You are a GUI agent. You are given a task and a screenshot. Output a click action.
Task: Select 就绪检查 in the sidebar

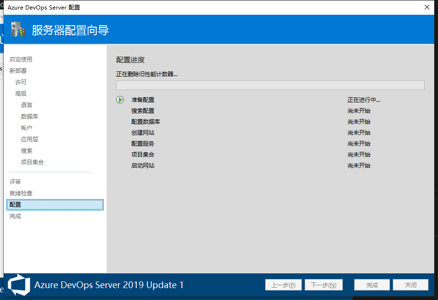[x=21, y=193]
